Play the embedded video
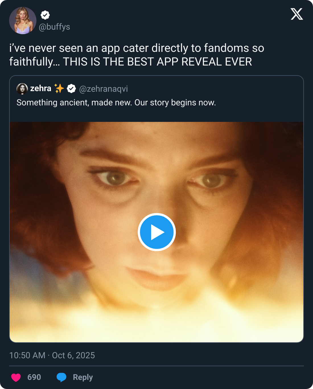 point(157,232)
